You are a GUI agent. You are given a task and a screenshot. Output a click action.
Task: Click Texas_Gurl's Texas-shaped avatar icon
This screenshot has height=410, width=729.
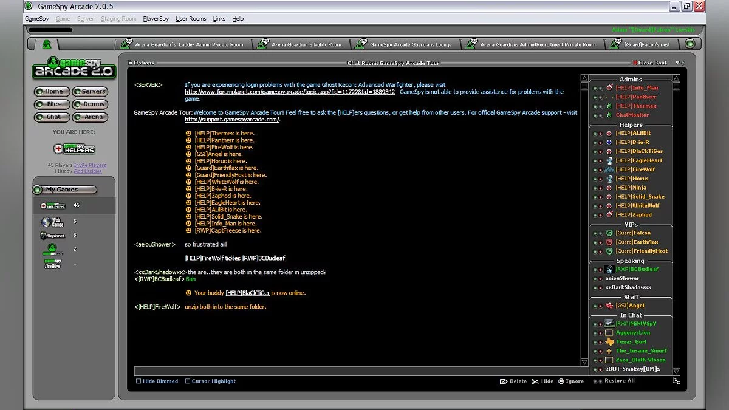[609, 342]
